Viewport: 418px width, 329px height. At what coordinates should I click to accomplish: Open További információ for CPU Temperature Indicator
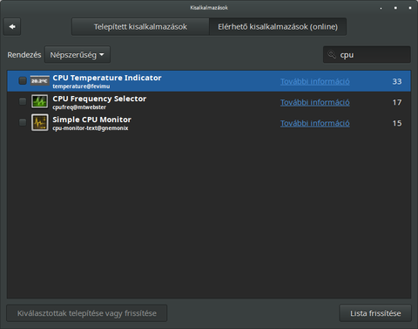(x=315, y=81)
